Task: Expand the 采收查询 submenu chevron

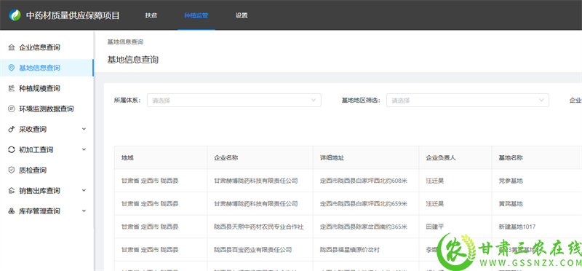Action: pos(84,129)
